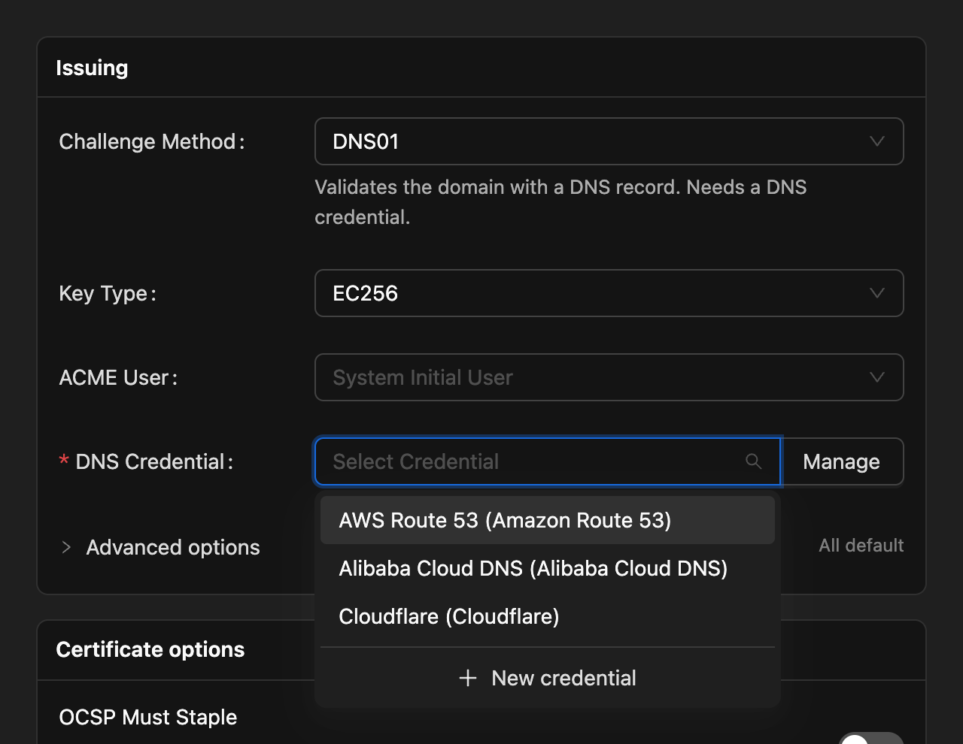
Task: Open the Key Type dropdown
Action: (x=609, y=293)
